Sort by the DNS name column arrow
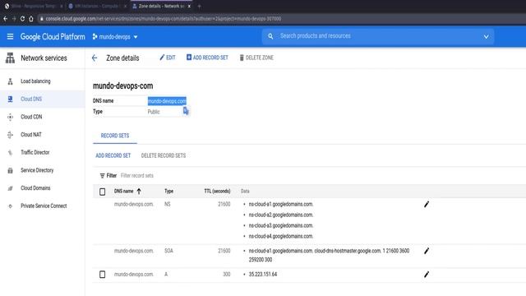Image resolution: width=526 pixels, height=296 pixels. coord(139,192)
